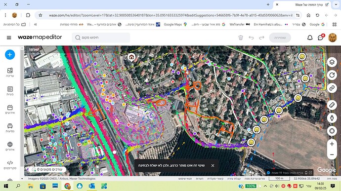This screenshot has height=191, width=341.
Task: Click the coordinates 32.90066 35.09642 text
Action: 306,179
